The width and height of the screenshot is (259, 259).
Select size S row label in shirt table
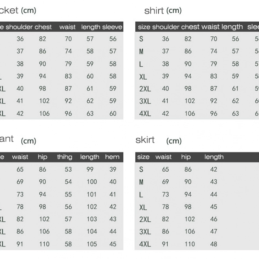point(141,39)
